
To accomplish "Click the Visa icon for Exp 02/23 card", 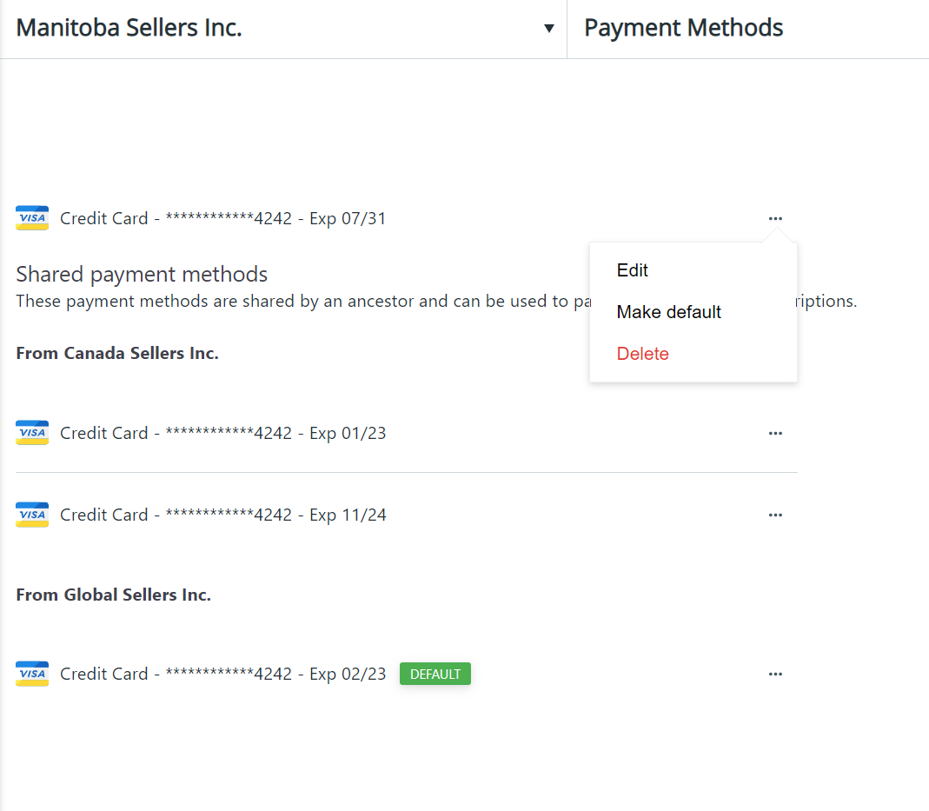I will tap(32, 674).
